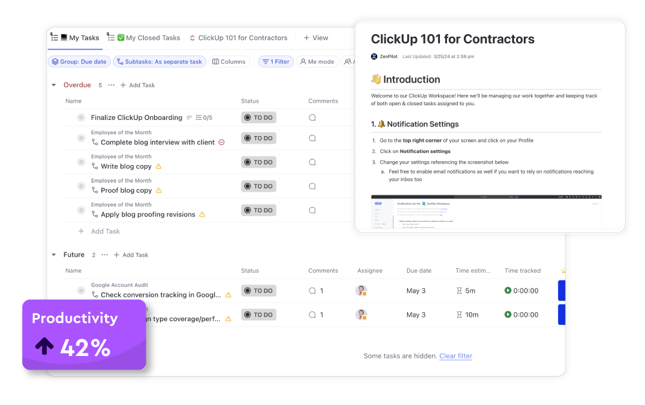Mark Proof blog copy complete
Image resolution: width=645 pixels, height=405 pixels.
point(81,186)
